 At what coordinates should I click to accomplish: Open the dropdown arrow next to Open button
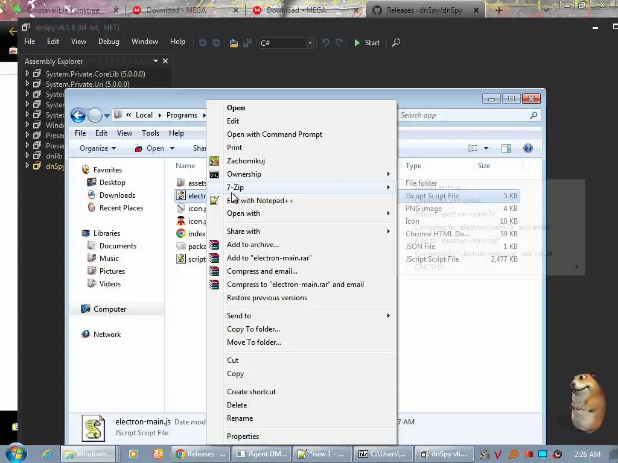(x=172, y=148)
